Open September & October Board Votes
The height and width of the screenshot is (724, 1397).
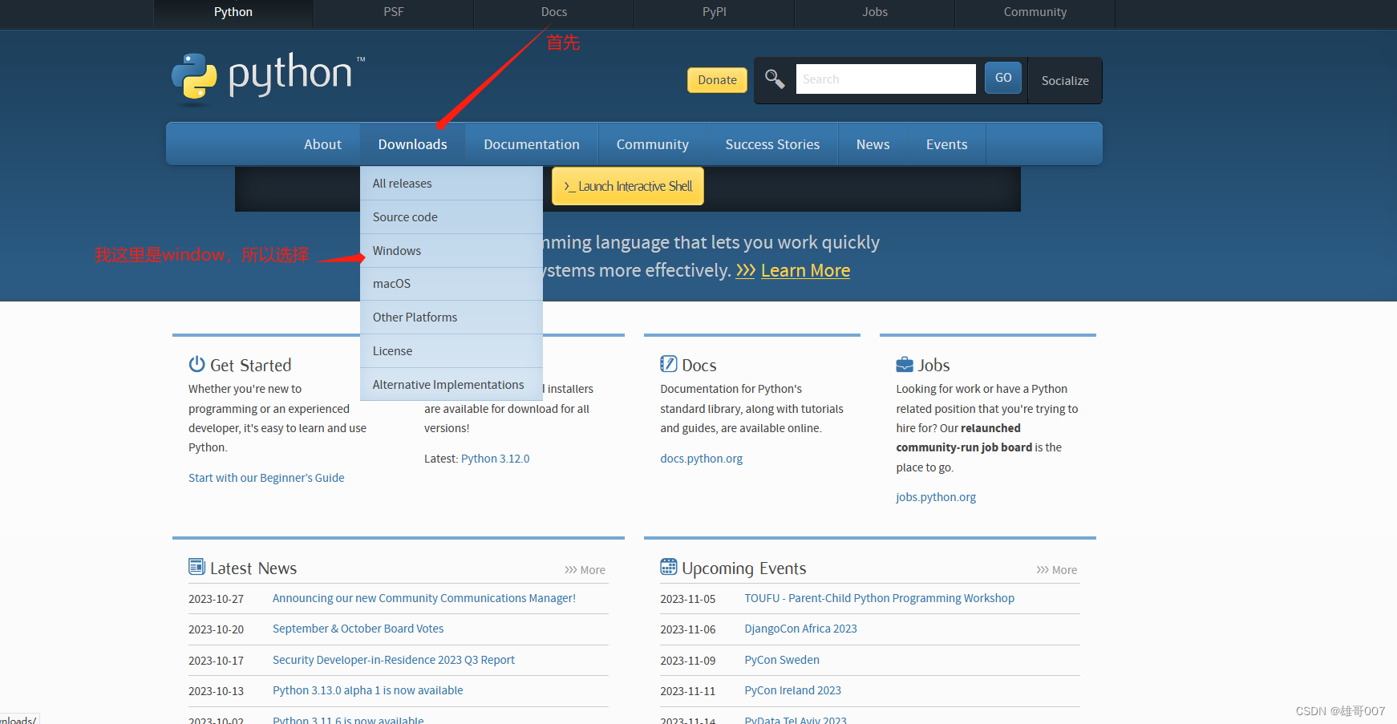click(x=358, y=629)
